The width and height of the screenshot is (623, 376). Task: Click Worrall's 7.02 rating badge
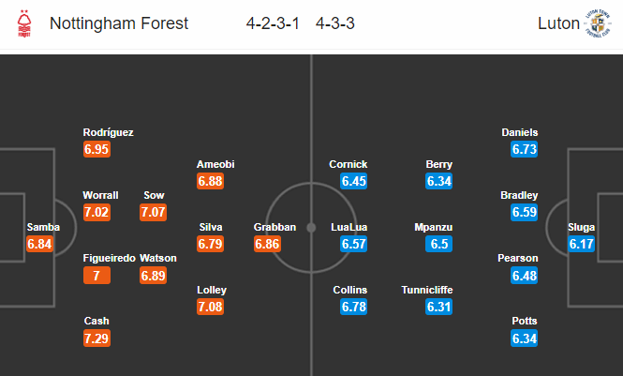tap(96, 212)
